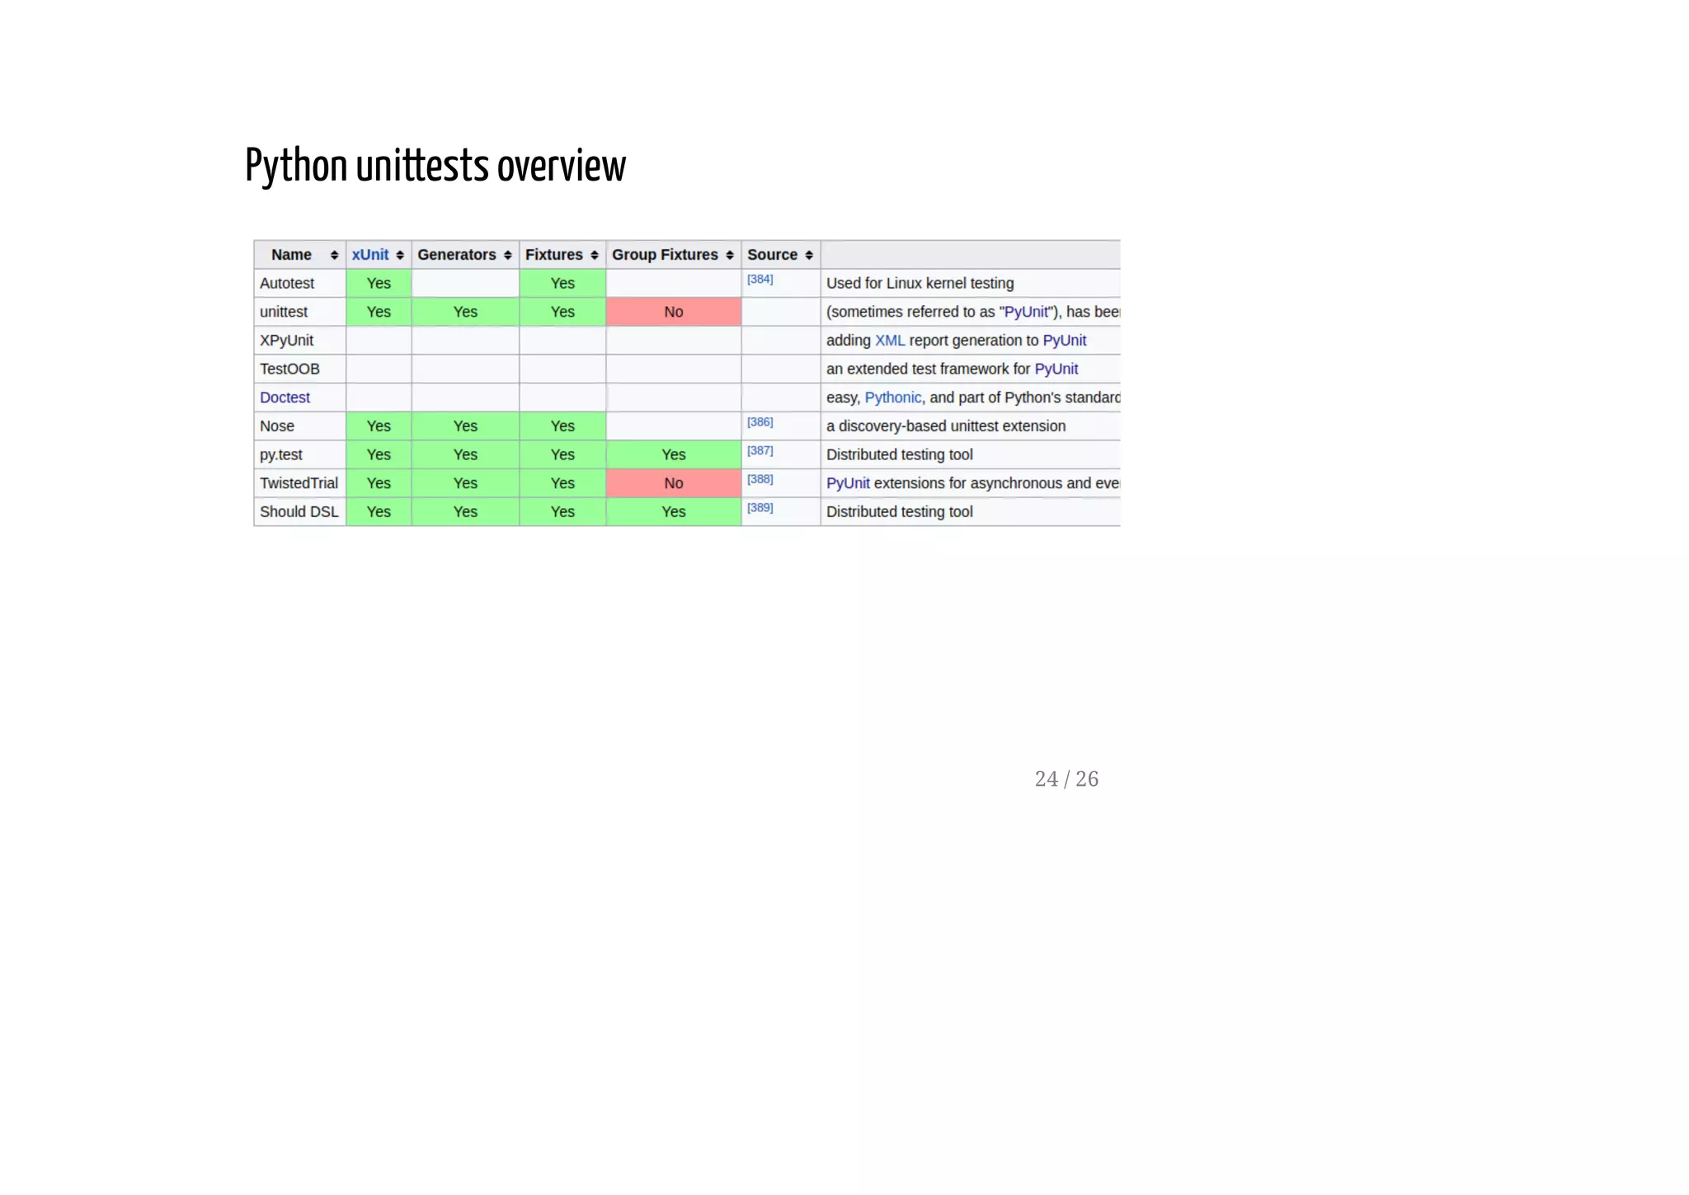1689x1195 pixels.
Task: Click green Yes Group Fixtures cell for py.test
Action: click(x=673, y=454)
